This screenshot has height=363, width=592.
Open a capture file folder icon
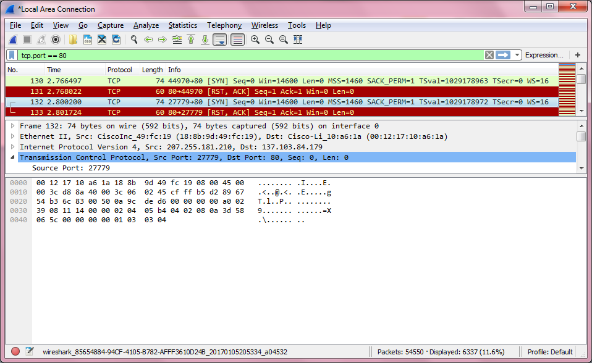pos(74,40)
